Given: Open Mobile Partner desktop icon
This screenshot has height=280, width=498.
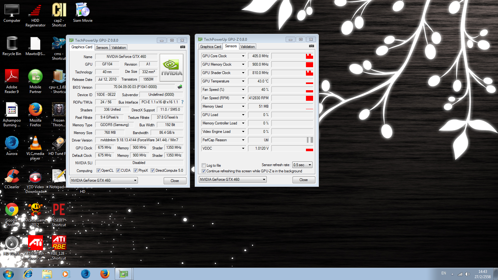Looking at the screenshot, I should tap(35, 82).
